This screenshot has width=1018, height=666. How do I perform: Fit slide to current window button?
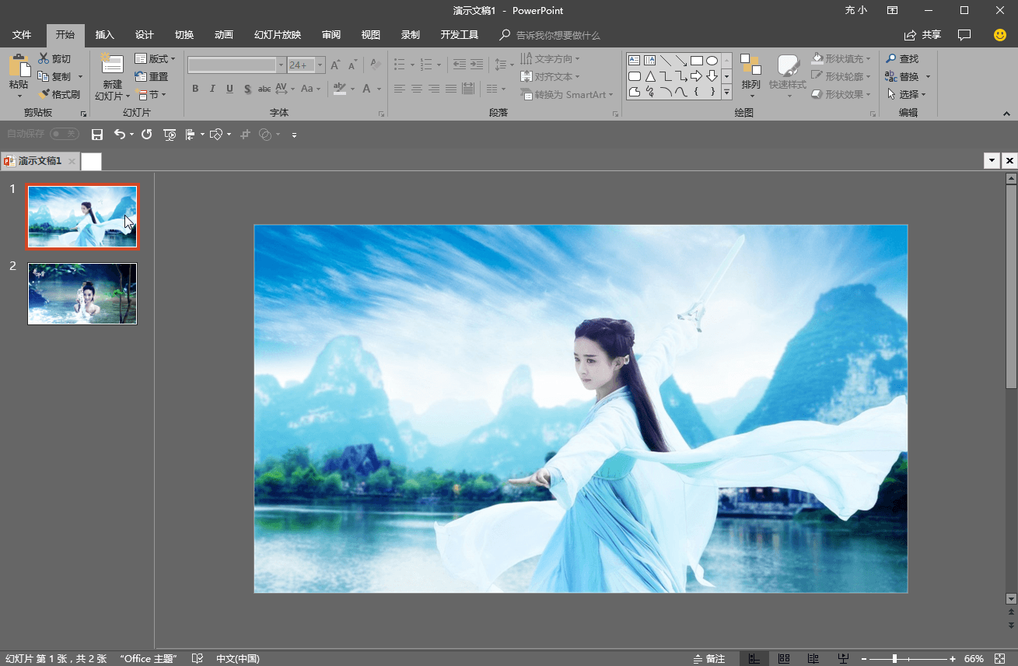[x=999, y=659]
